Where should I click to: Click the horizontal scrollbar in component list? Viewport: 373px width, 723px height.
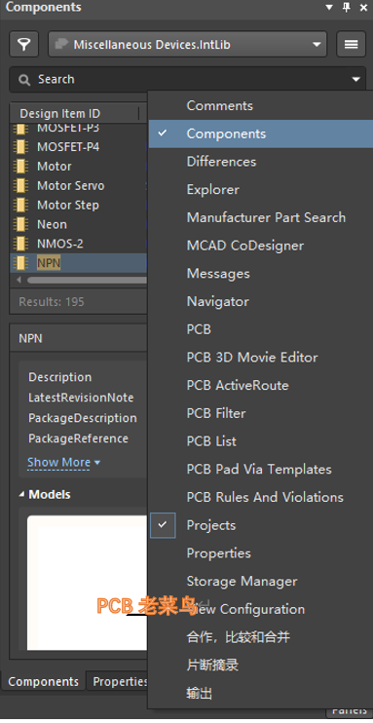click(87, 280)
